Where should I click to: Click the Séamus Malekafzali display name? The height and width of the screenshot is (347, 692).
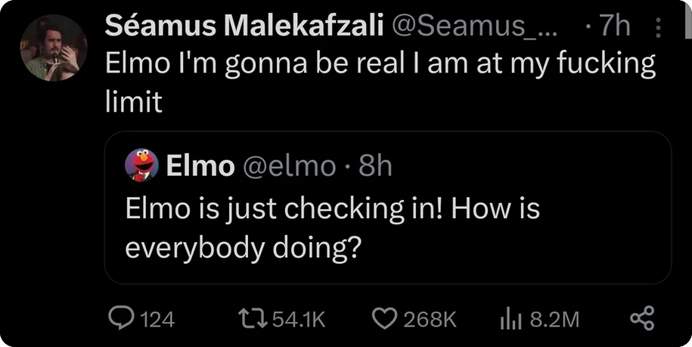243,27
